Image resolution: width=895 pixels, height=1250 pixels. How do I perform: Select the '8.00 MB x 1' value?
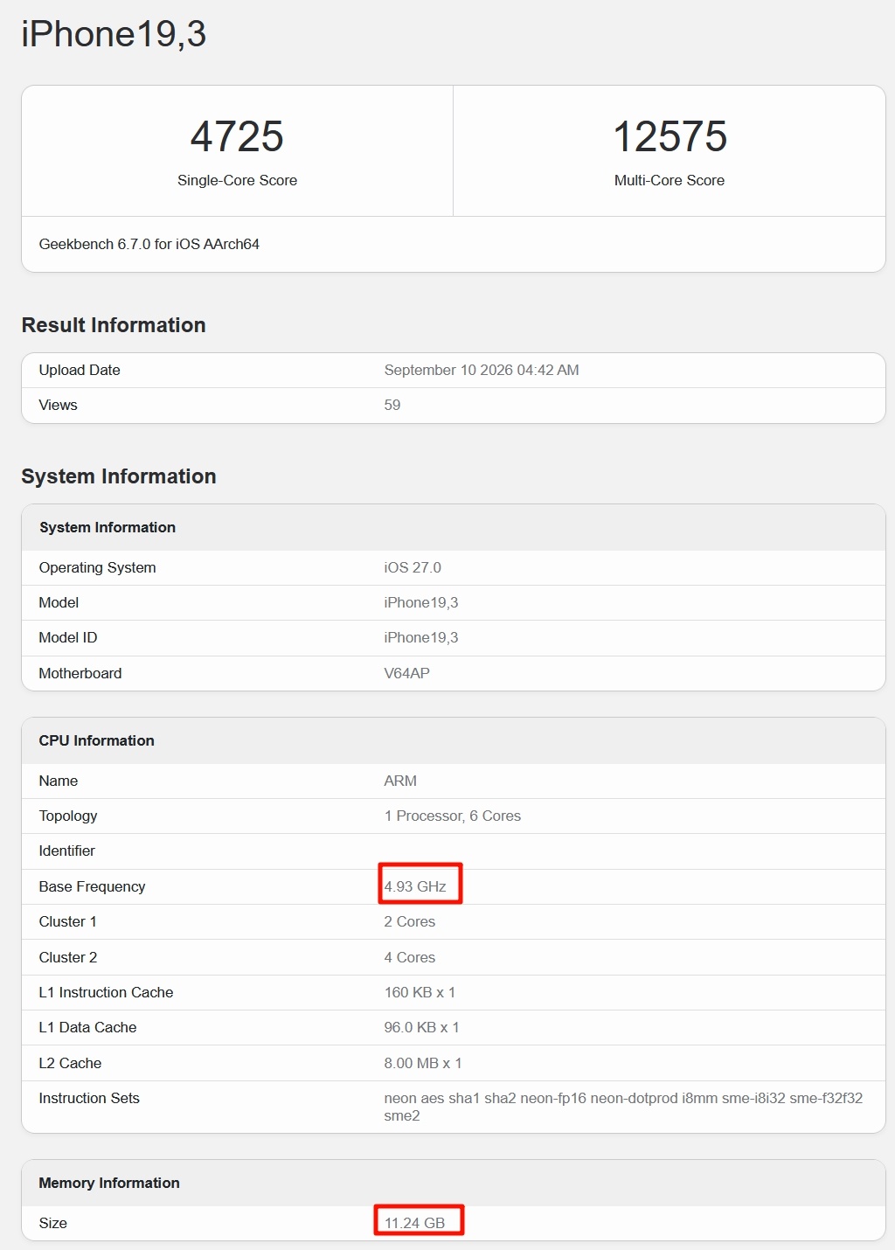423,1063
